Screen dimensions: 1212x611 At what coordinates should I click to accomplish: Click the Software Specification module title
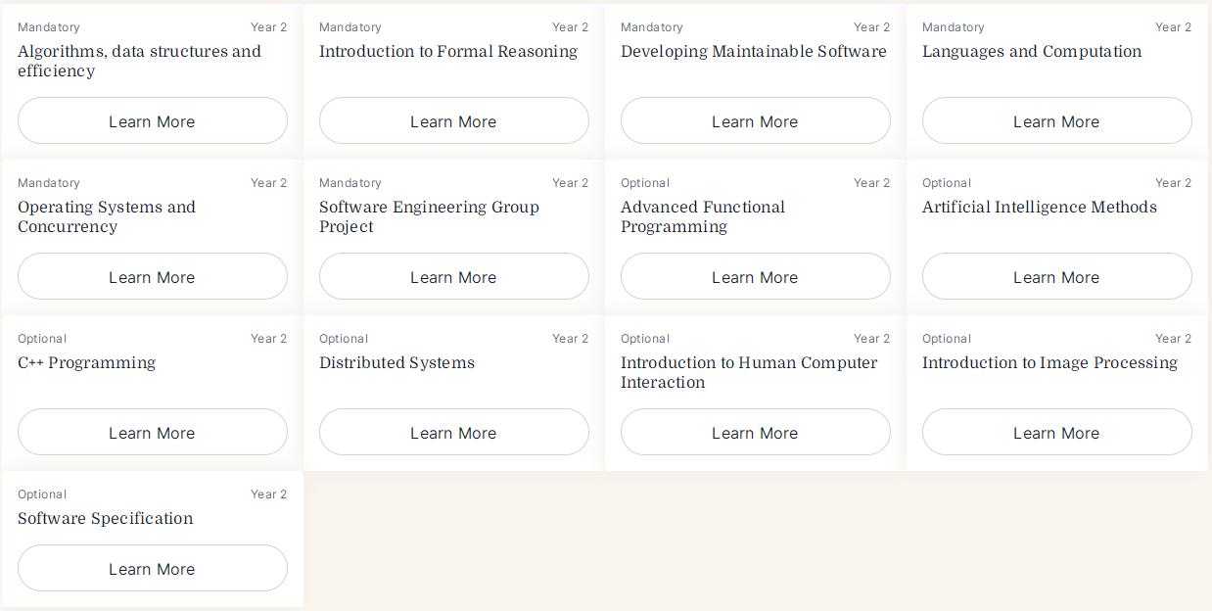coord(106,519)
